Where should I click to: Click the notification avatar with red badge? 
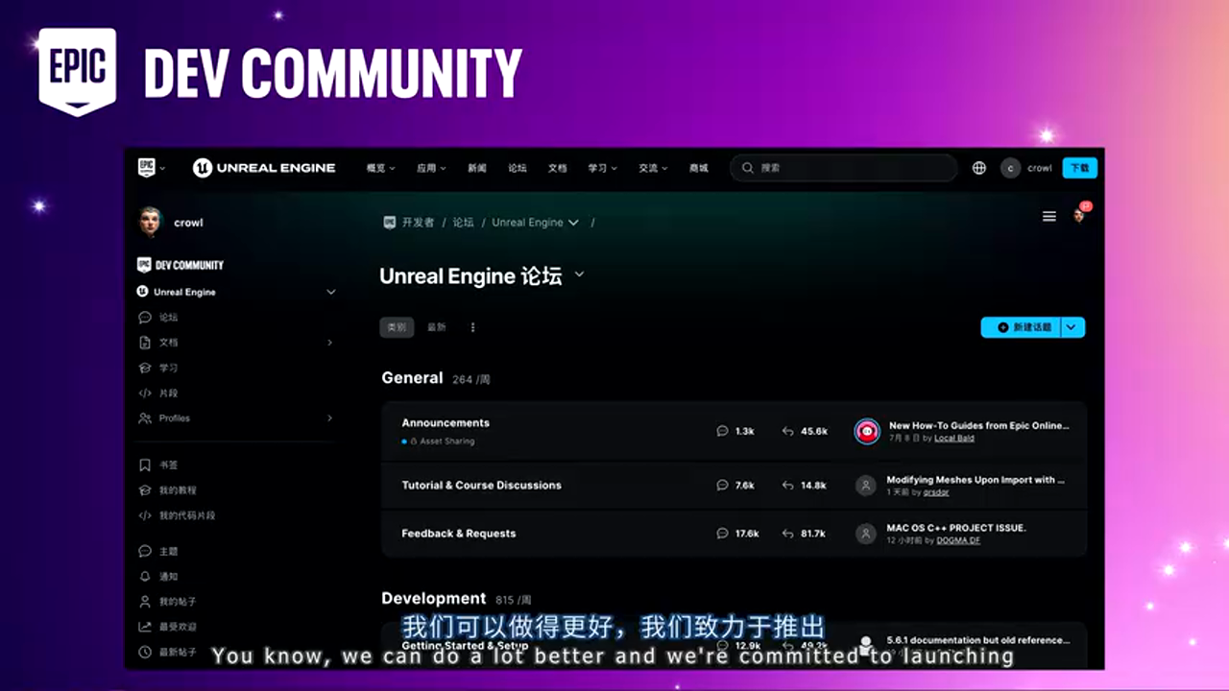(x=1079, y=216)
